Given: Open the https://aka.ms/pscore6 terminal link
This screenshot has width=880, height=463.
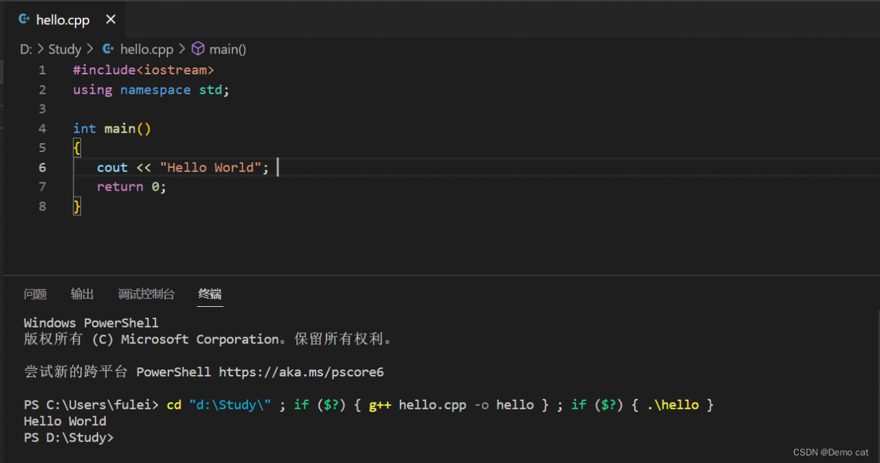Looking at the screenshot, I should (x=301, y=372).
